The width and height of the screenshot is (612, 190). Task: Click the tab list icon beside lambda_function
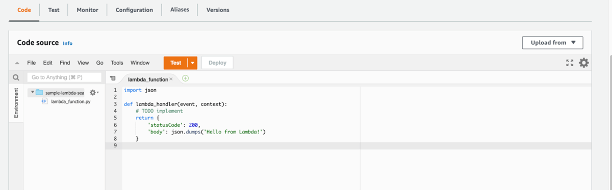pos(113,79)
